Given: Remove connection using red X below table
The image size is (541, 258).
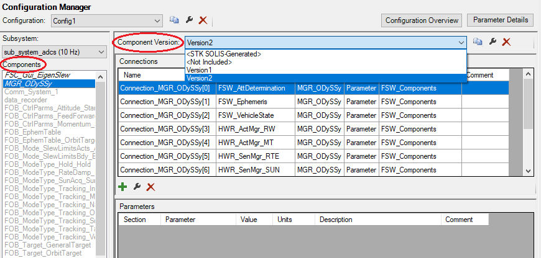Looking at the screenshot, I should (150, 187).
